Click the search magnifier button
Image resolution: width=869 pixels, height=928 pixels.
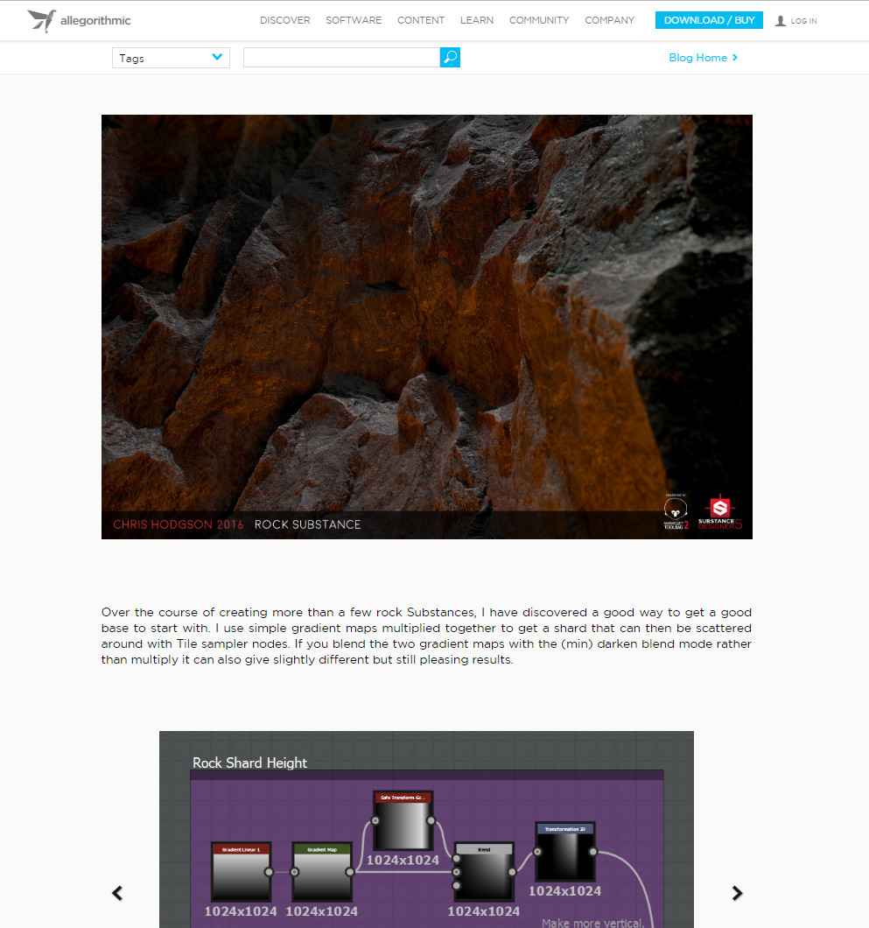(450, 58)
